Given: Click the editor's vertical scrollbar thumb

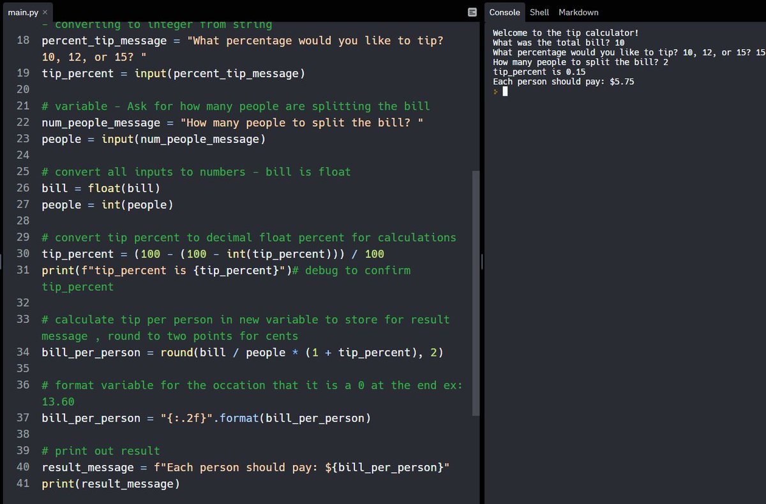Looking at the screenshot, I should (x=475, y=293).
